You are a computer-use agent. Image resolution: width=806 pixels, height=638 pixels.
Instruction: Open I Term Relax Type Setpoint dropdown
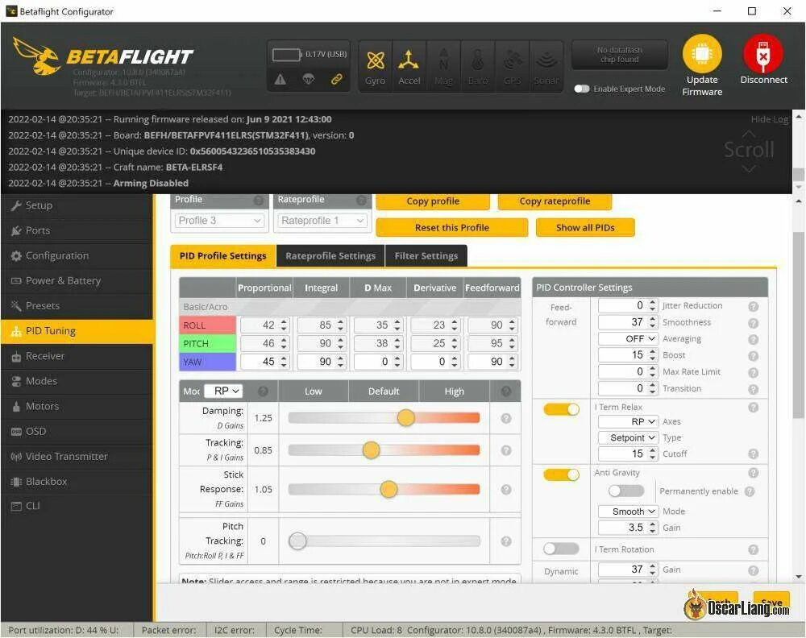coord(628,437)
